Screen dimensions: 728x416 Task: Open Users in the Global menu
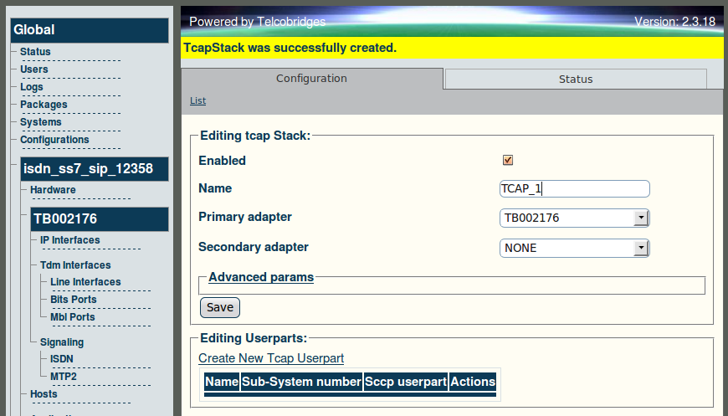(x=34, y=69)
